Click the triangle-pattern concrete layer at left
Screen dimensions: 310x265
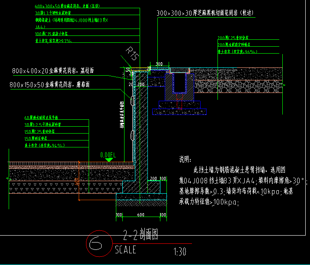click(65, 187)
